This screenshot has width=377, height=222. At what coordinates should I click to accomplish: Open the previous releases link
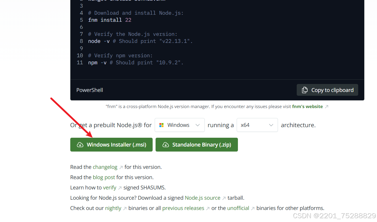[x=183, y=208]
